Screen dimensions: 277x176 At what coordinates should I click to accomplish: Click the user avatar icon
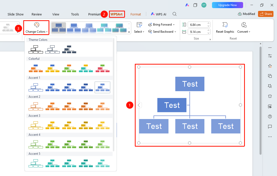(204, 5)
